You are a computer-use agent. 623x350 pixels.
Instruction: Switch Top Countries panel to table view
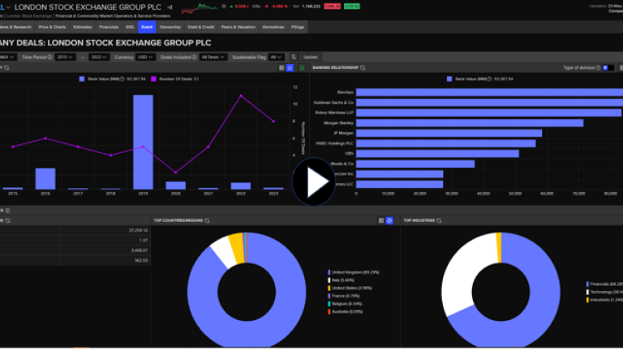pos(380,220)
